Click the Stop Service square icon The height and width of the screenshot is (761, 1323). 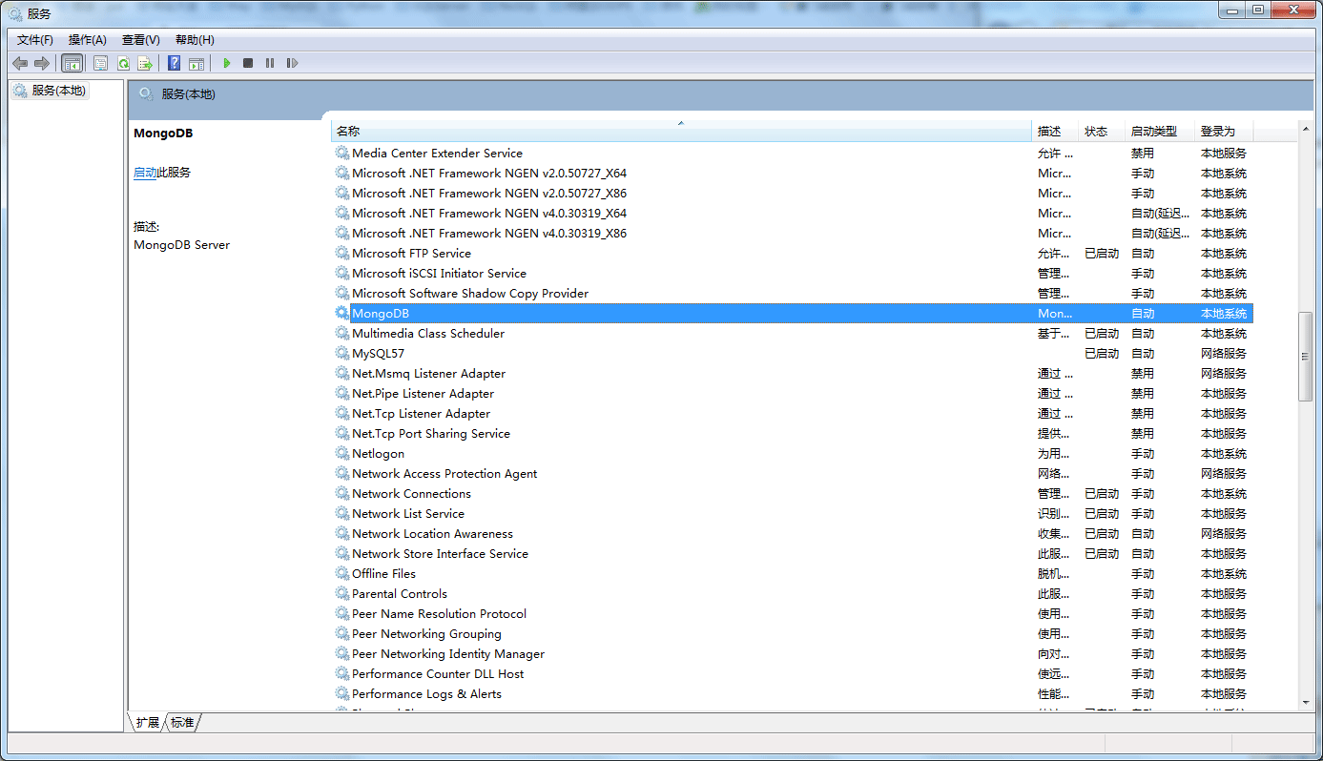[248, 63]
